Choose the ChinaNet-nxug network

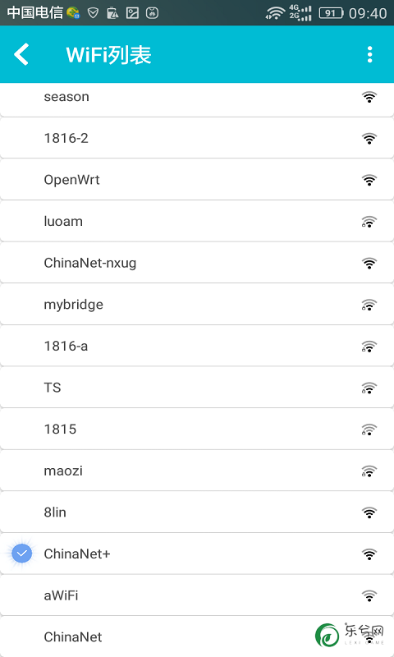(197, 263)
